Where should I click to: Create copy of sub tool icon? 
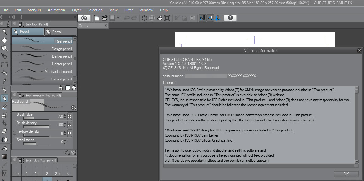point(68,88)
